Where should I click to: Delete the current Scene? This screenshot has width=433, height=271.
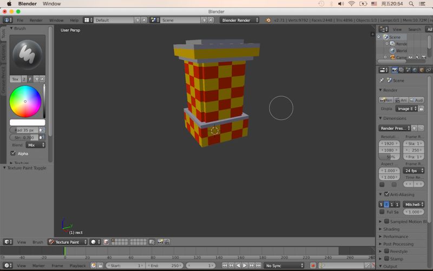[211, 20]
